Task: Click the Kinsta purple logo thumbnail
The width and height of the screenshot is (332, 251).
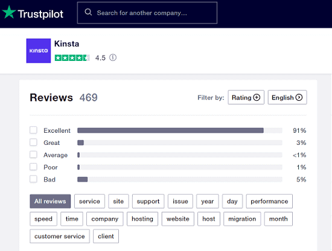Action: pos(39,51)
